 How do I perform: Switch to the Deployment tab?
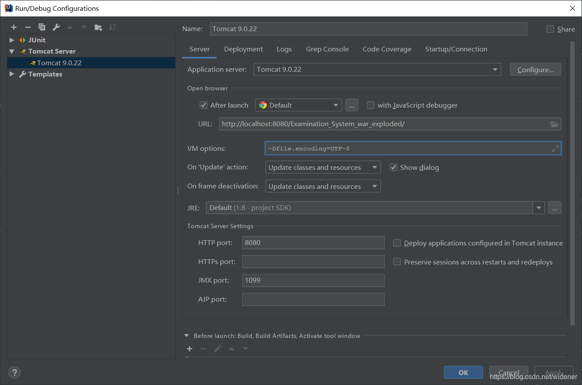(x=244, y=49)
